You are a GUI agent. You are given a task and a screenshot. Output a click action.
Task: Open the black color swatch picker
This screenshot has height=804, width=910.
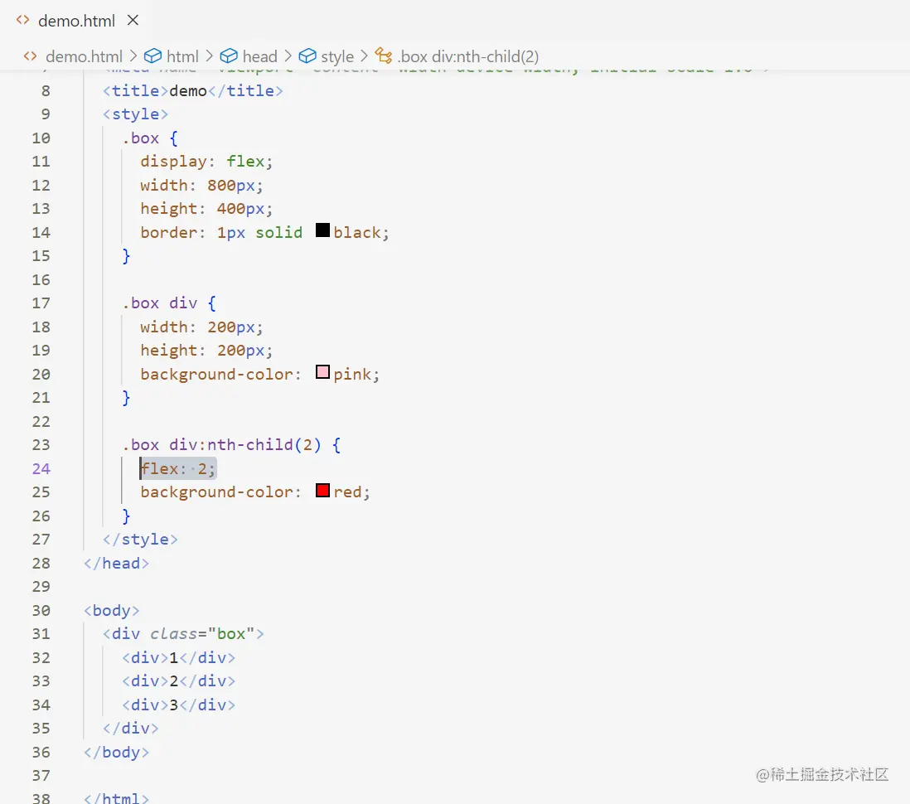coord(322,230)
